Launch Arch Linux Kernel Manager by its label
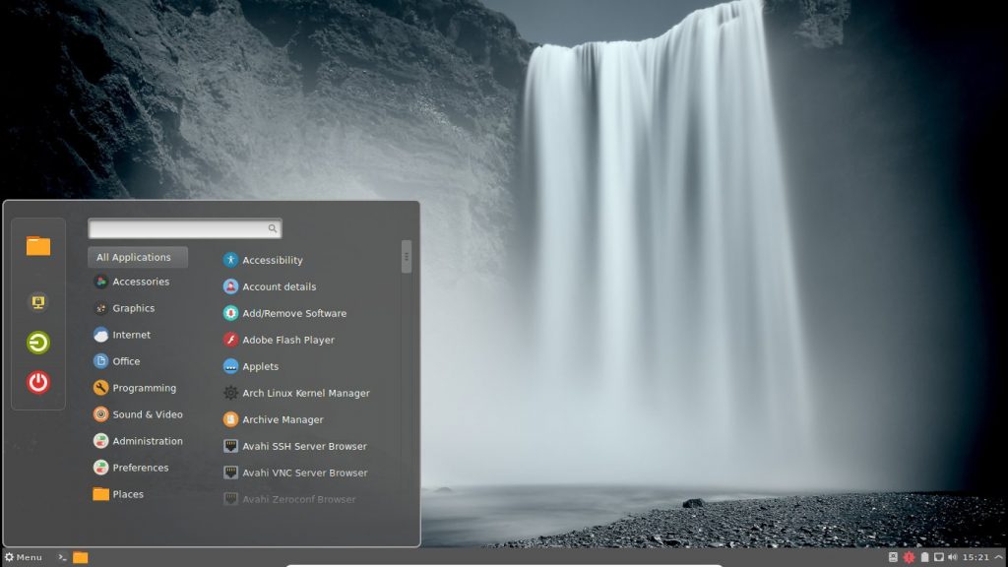The height and width of the screenshot is (567, 1008). point(306,393)
